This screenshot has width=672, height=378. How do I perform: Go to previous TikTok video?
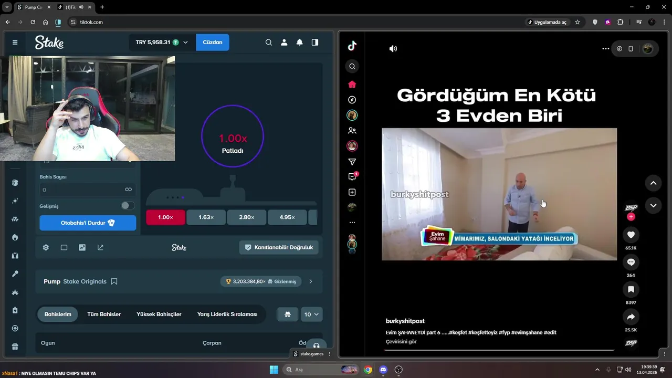[x=653, y=183]
